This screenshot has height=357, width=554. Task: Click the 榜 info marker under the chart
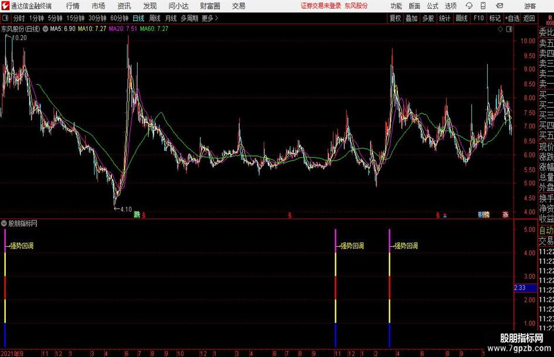pos(487,214)
